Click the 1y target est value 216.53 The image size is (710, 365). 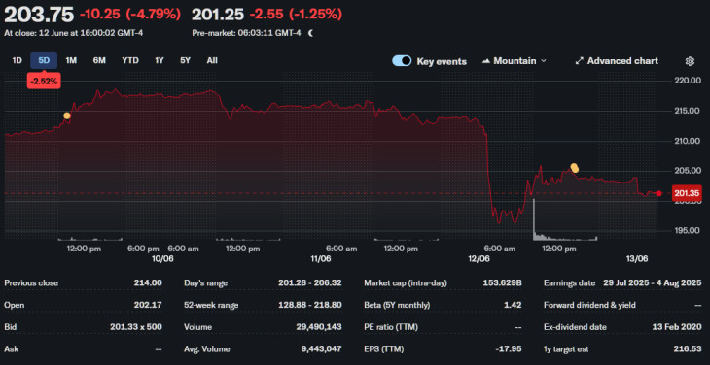point(688,349)
